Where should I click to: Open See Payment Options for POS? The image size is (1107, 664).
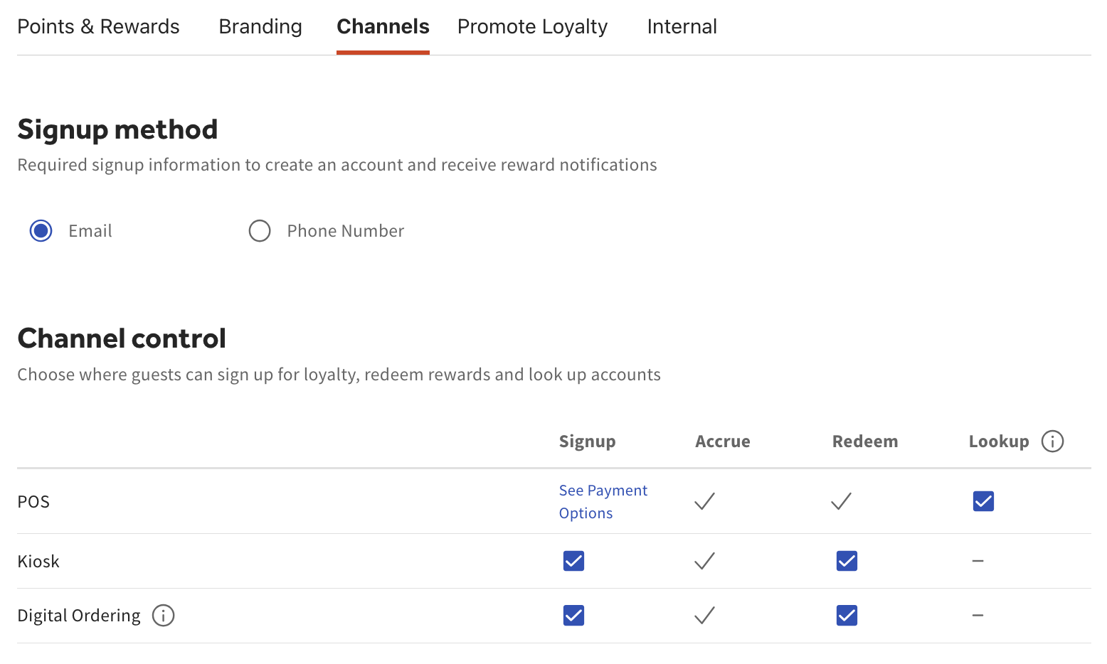pos(603,501)
